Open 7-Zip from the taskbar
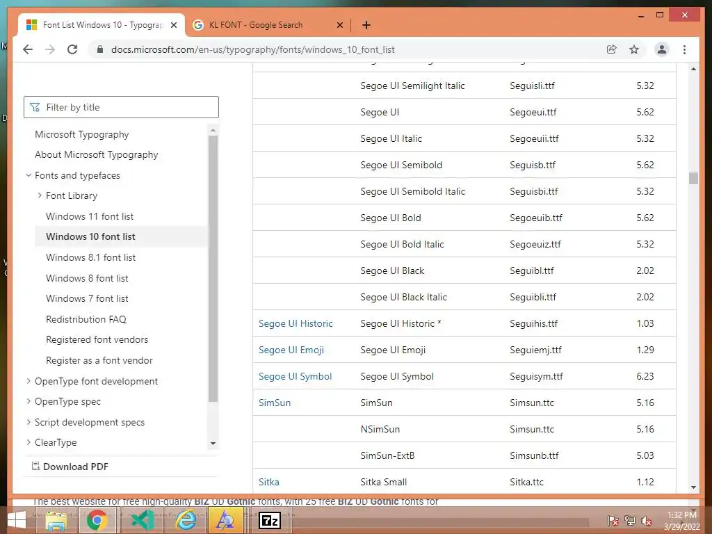 (x=270, y=520)
